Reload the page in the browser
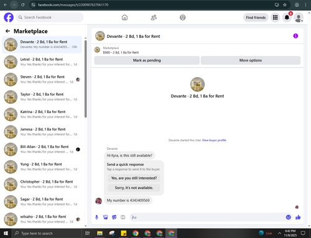 (x=23, y=5)
